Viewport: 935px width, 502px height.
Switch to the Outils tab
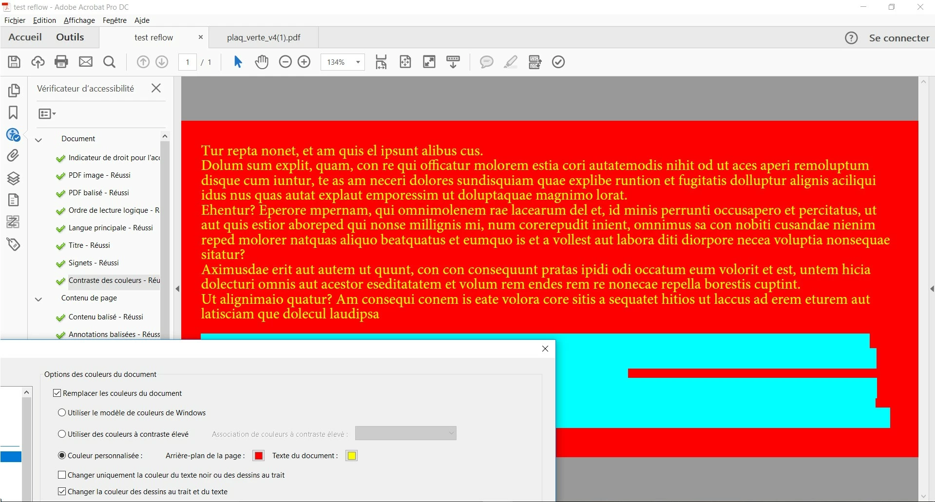(x=70, y=37)
